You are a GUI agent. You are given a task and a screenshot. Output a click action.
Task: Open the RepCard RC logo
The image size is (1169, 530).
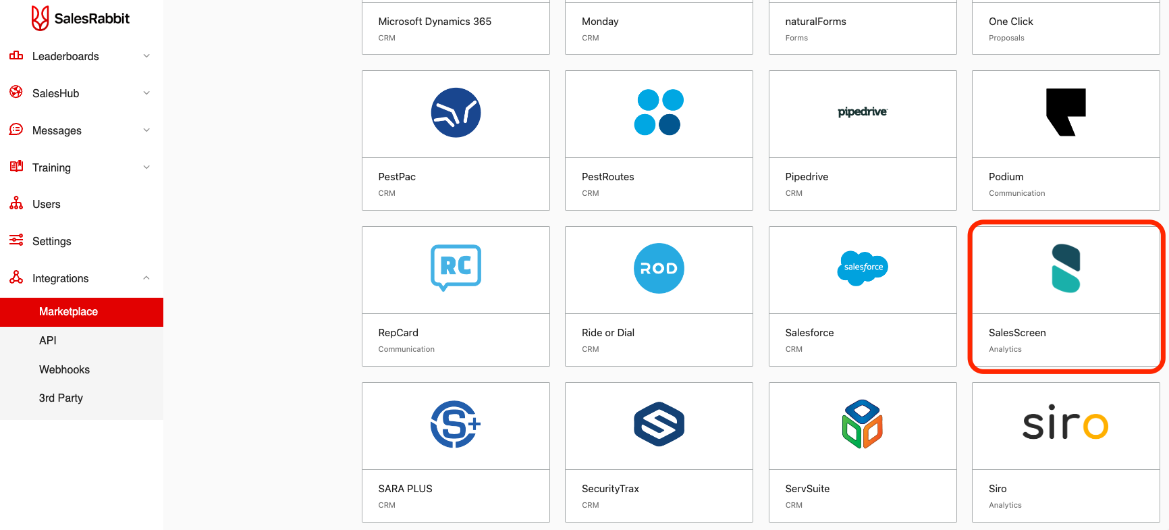(x=456, y=268)
